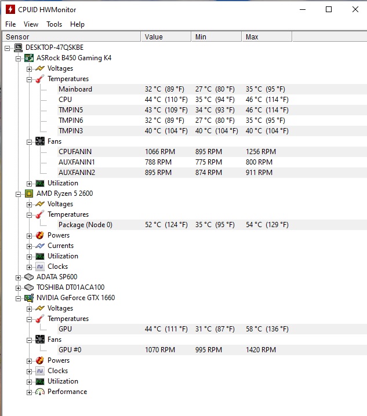Open the File menu
Image resolution: width=367 pixels, height=416 pixels.
coord(10,24)
